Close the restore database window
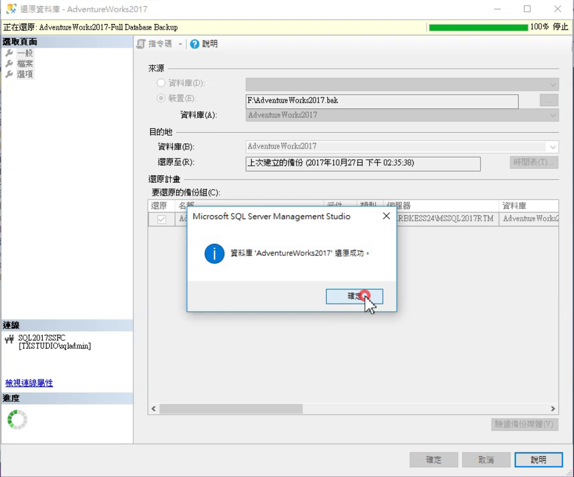This screenshot has height=477, width=574. [x=558, y=9]
